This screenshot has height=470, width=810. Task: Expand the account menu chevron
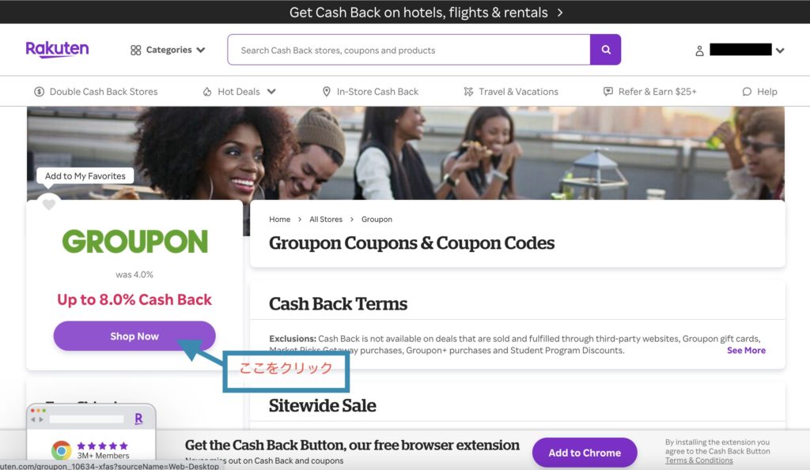tap(780, 50)
